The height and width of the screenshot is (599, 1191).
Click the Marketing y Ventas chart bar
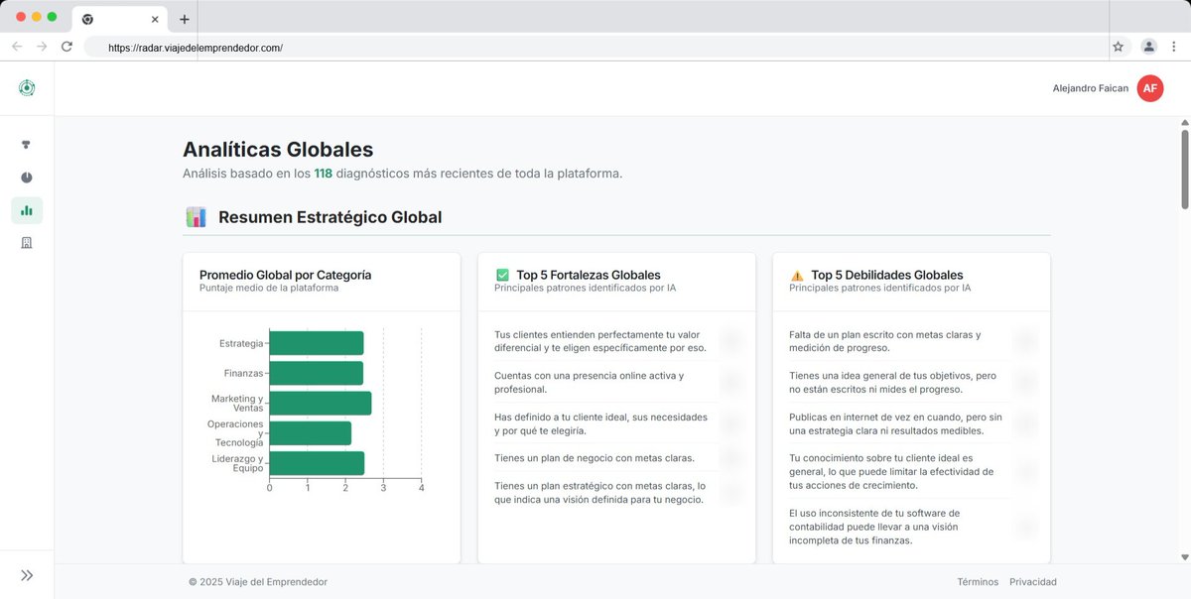[321, 403]
